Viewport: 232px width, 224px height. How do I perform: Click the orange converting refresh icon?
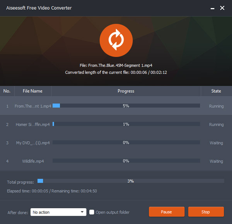[x=116, y=40]
